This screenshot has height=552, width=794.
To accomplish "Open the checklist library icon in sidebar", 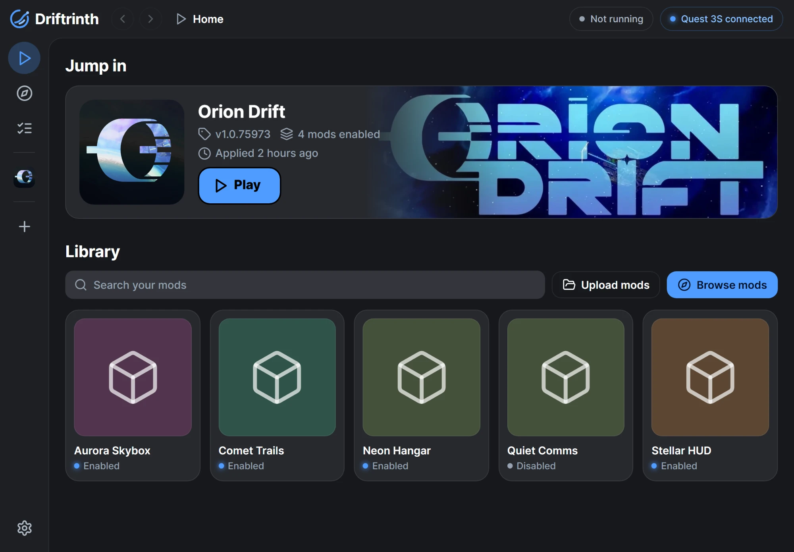I will [x=24, y=128].
